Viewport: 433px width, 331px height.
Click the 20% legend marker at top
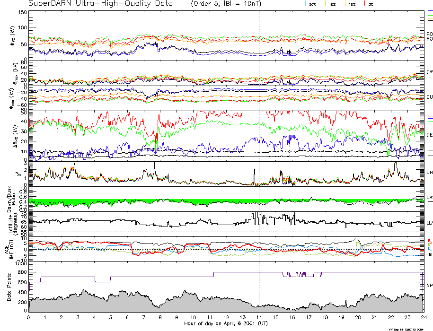pyautogui.click(x=312, y=4)
